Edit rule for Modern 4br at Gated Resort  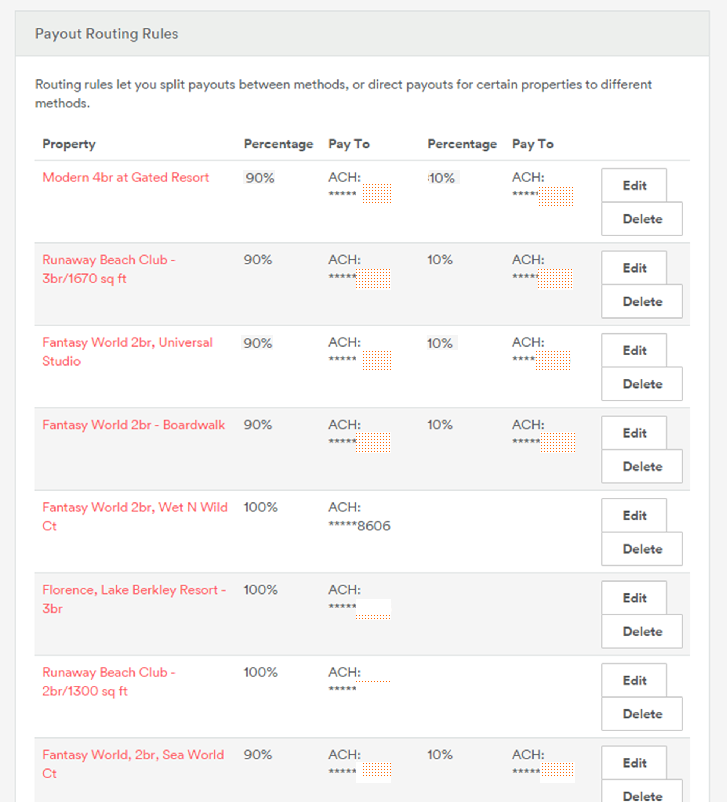point(634,185)
